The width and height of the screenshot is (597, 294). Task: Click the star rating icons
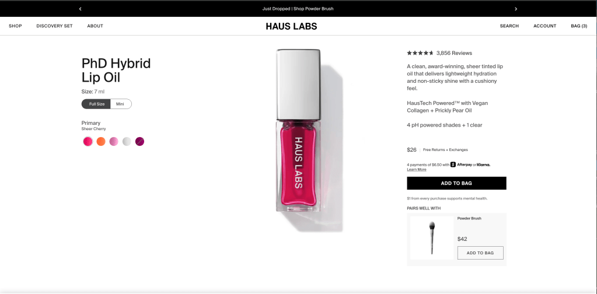point(420,53)
